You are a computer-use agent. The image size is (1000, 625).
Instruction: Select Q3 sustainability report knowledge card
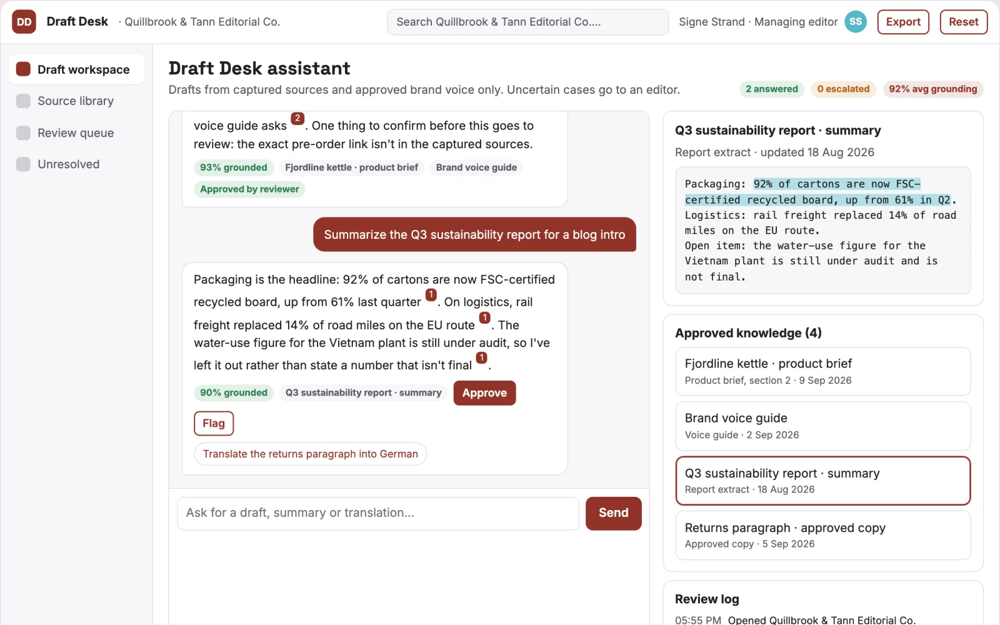click(x=822, y=481)
